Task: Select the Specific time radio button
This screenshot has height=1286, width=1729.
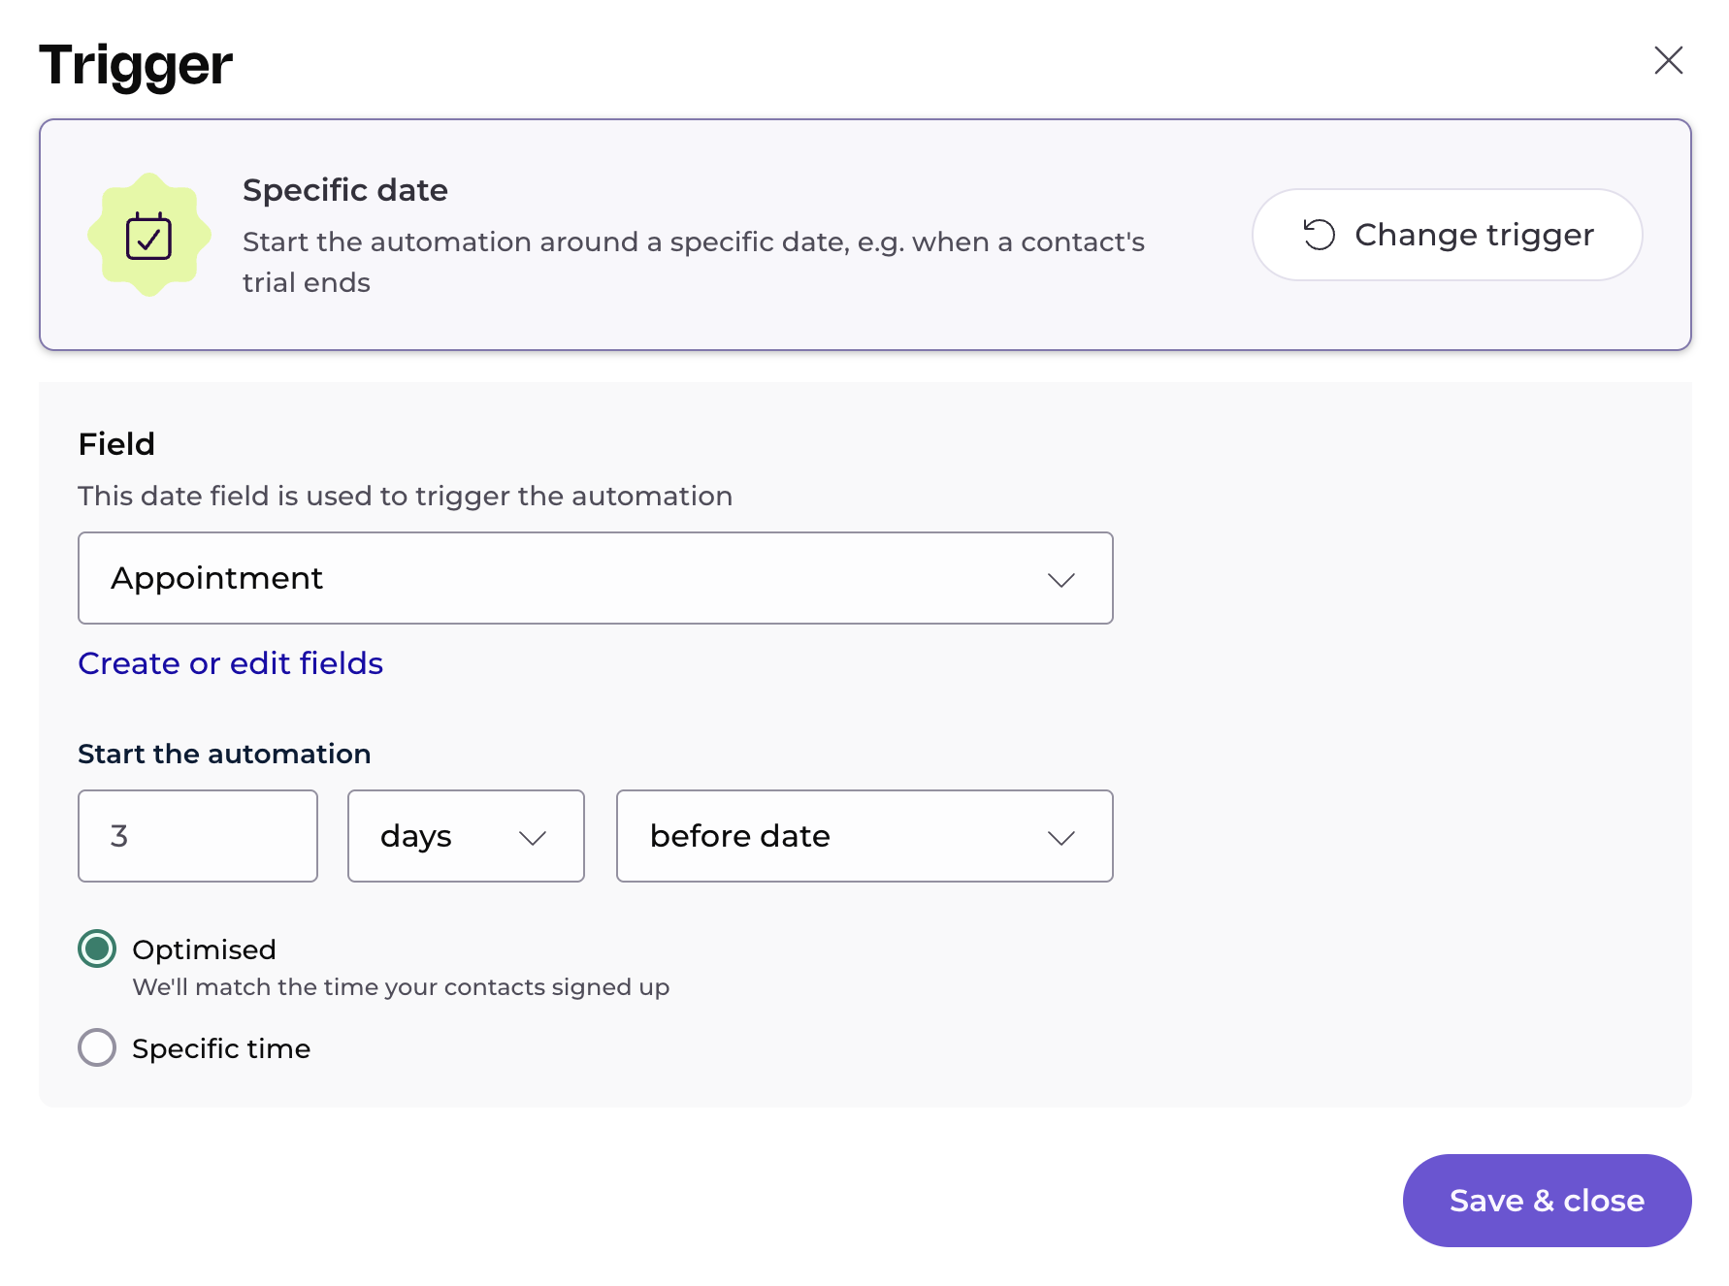Action: pos(97,1047)
